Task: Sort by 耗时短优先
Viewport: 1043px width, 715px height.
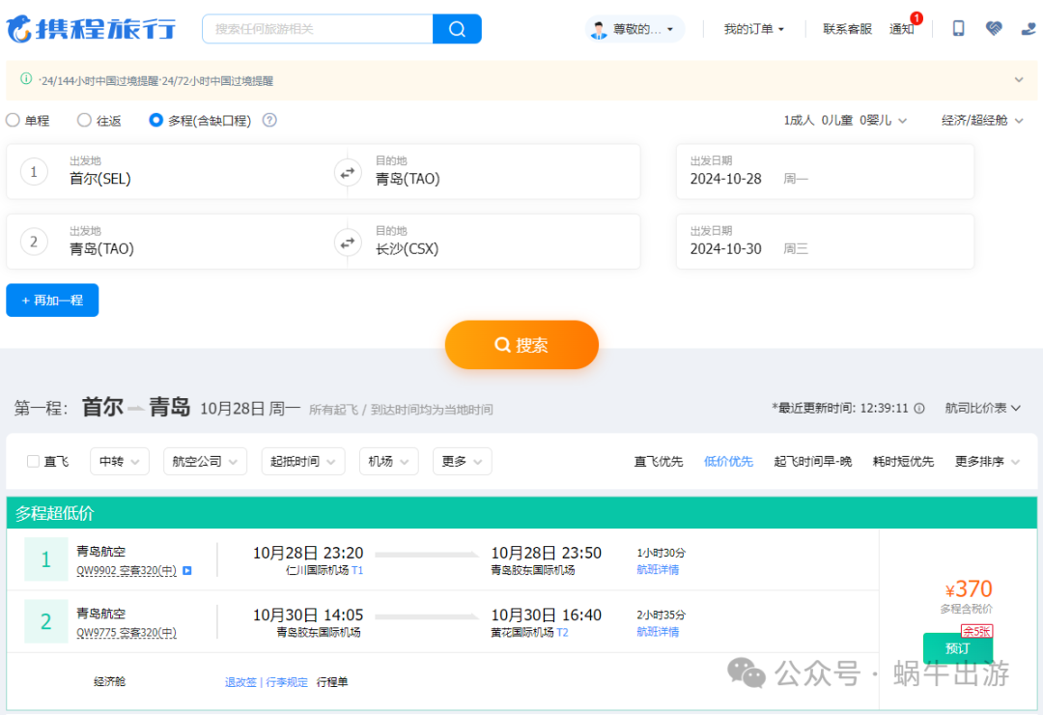Action: coord(903,461)
